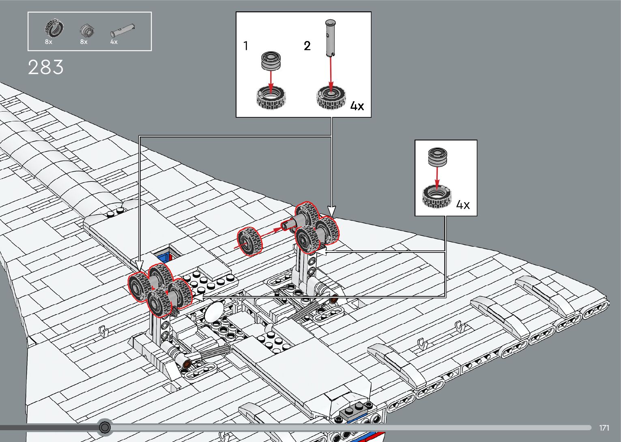621x442 pixels.
Task: Click the sub-step number 1 label
Action: [245, 46]
